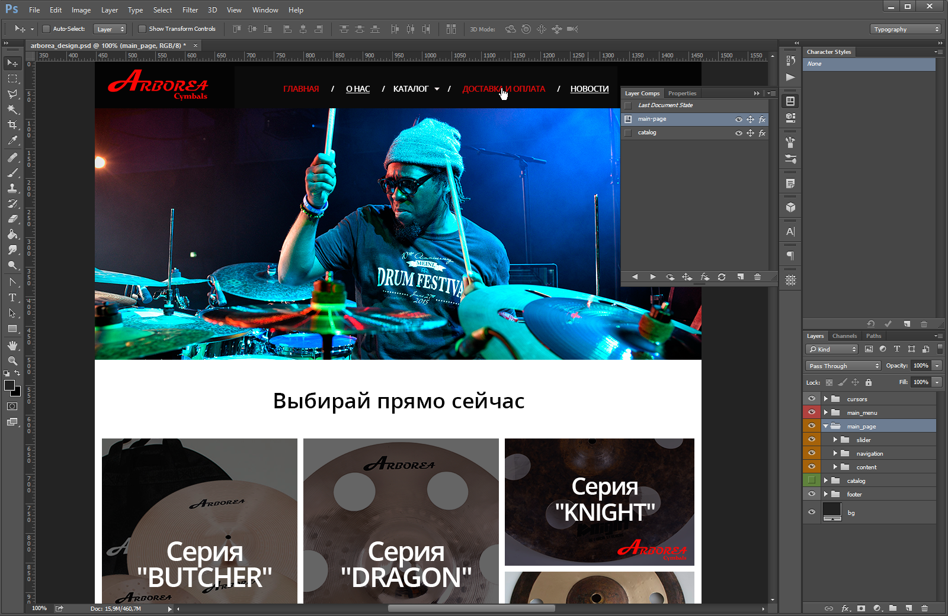Delete layer comp trash icon
This screenshot has height=616, width=948.
[757, 277]
